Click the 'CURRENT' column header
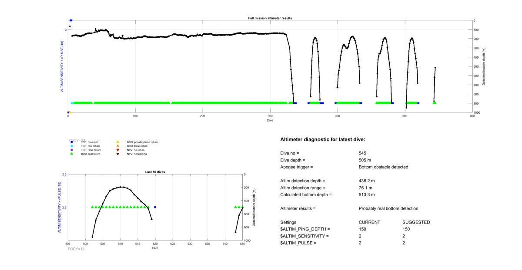The height and width of the screenshot is (270, 522). pyautogui.click(x=369, y=222)
